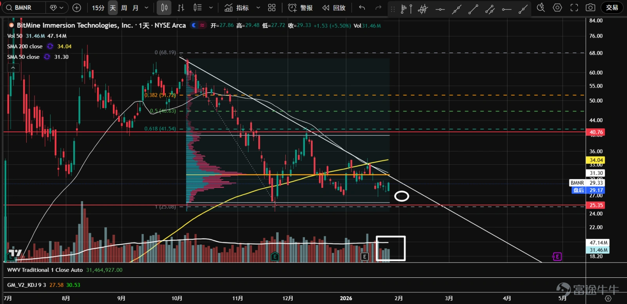The width and height of the screenshot is (627, 304).
Task: Select the parallel channel drawing tool
Action: tap(490, 9)
